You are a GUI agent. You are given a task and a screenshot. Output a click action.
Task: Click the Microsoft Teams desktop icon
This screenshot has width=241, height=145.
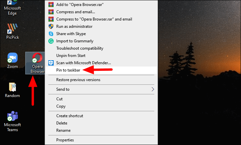[x=13, y=121]
